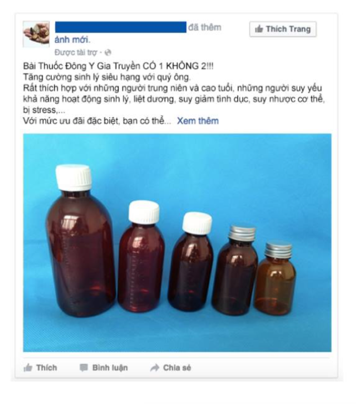This screenshot has width=356, height=404.
Task: Open the page profile picture thumbnail
Action: 36,34
